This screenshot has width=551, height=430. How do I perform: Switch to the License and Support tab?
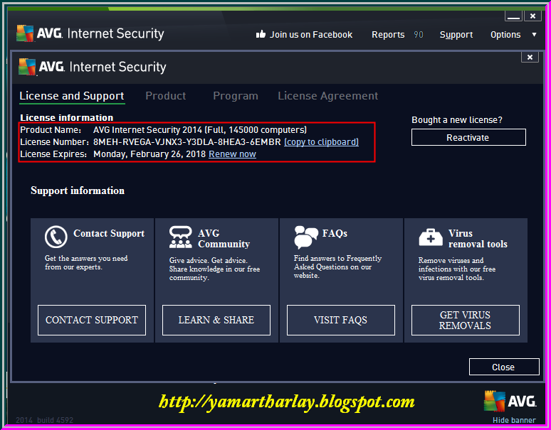point(72,96)
